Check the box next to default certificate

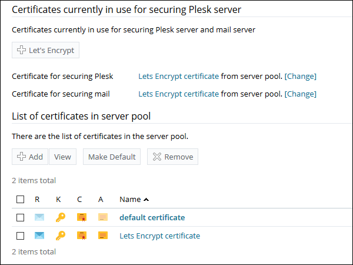[x=20, y=217]
